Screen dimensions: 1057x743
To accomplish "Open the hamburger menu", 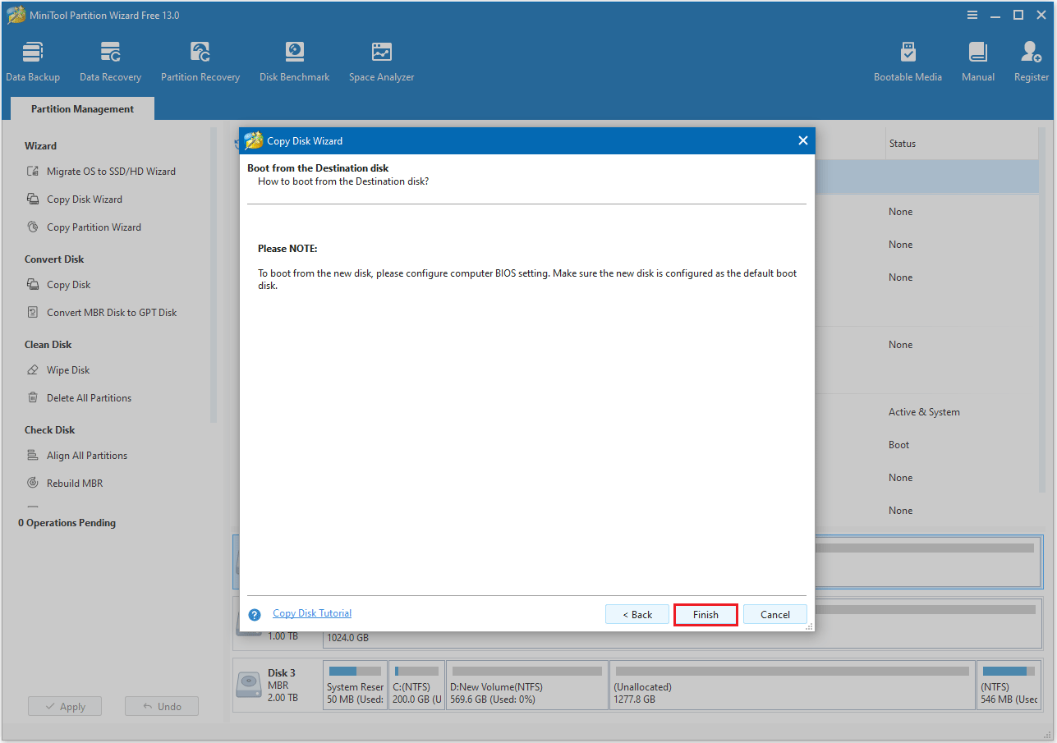I will point(972,14).
